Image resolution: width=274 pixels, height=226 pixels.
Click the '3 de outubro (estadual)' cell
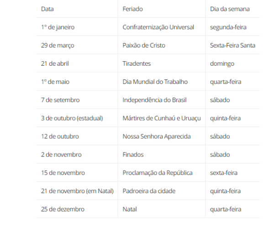pos(72,118)
